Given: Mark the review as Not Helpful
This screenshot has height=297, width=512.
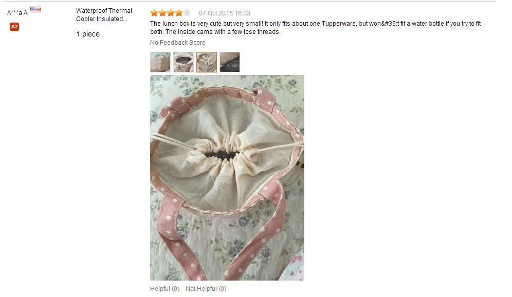Looking at the screenshot, I should 206,288.
